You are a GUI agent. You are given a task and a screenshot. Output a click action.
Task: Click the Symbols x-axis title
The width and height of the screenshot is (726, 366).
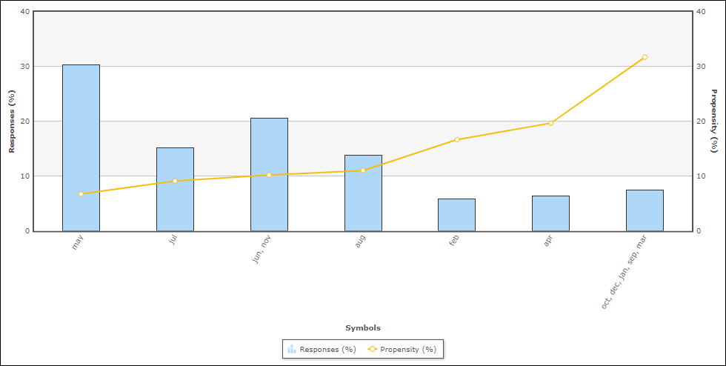coord(363,327)
